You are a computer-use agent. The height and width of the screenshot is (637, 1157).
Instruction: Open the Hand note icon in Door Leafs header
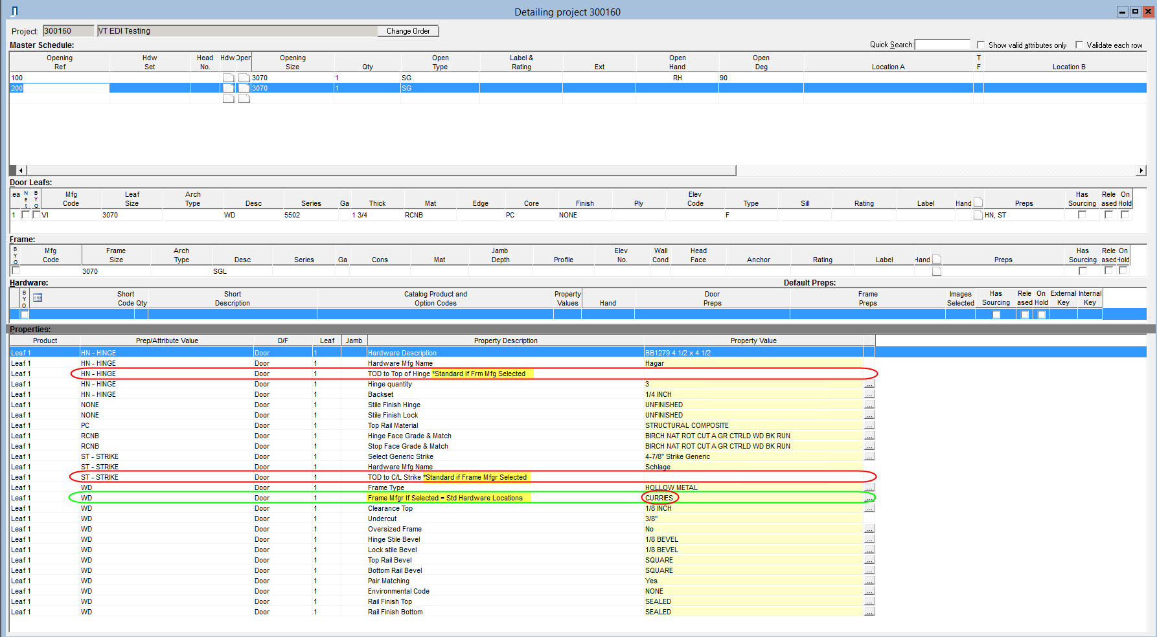(x=978, y=203)
